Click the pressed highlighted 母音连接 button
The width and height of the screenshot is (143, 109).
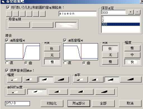click(x=66, y=25)
